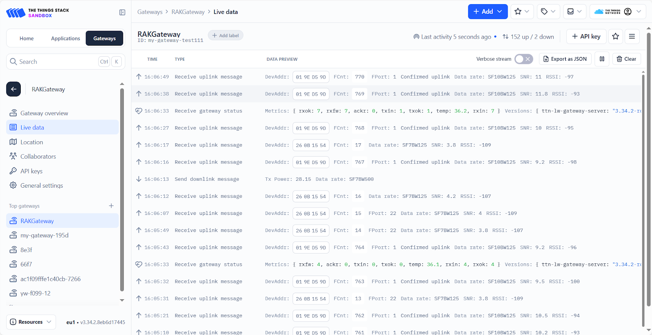This screenshot has height=335, width=652.
Task: Open the Location page in sidebar
Action: (31, 142)
